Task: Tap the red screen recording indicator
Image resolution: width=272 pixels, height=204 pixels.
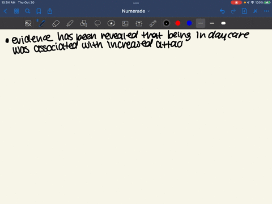Action: (x=236, y=2)
